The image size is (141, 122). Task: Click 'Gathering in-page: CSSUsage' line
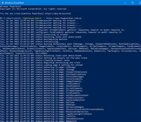[38, 67]
